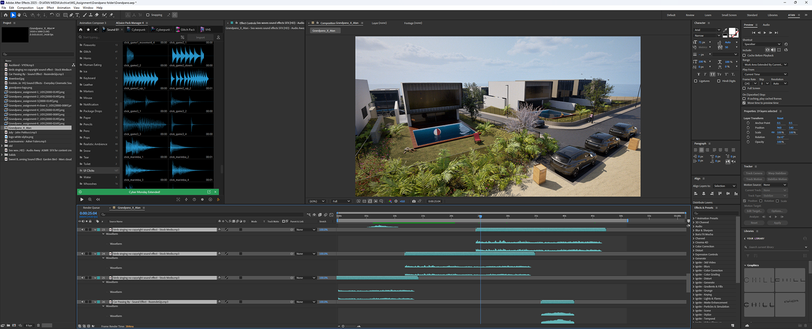Take a snapshot with the camera icon

click(x=414, y=201)
